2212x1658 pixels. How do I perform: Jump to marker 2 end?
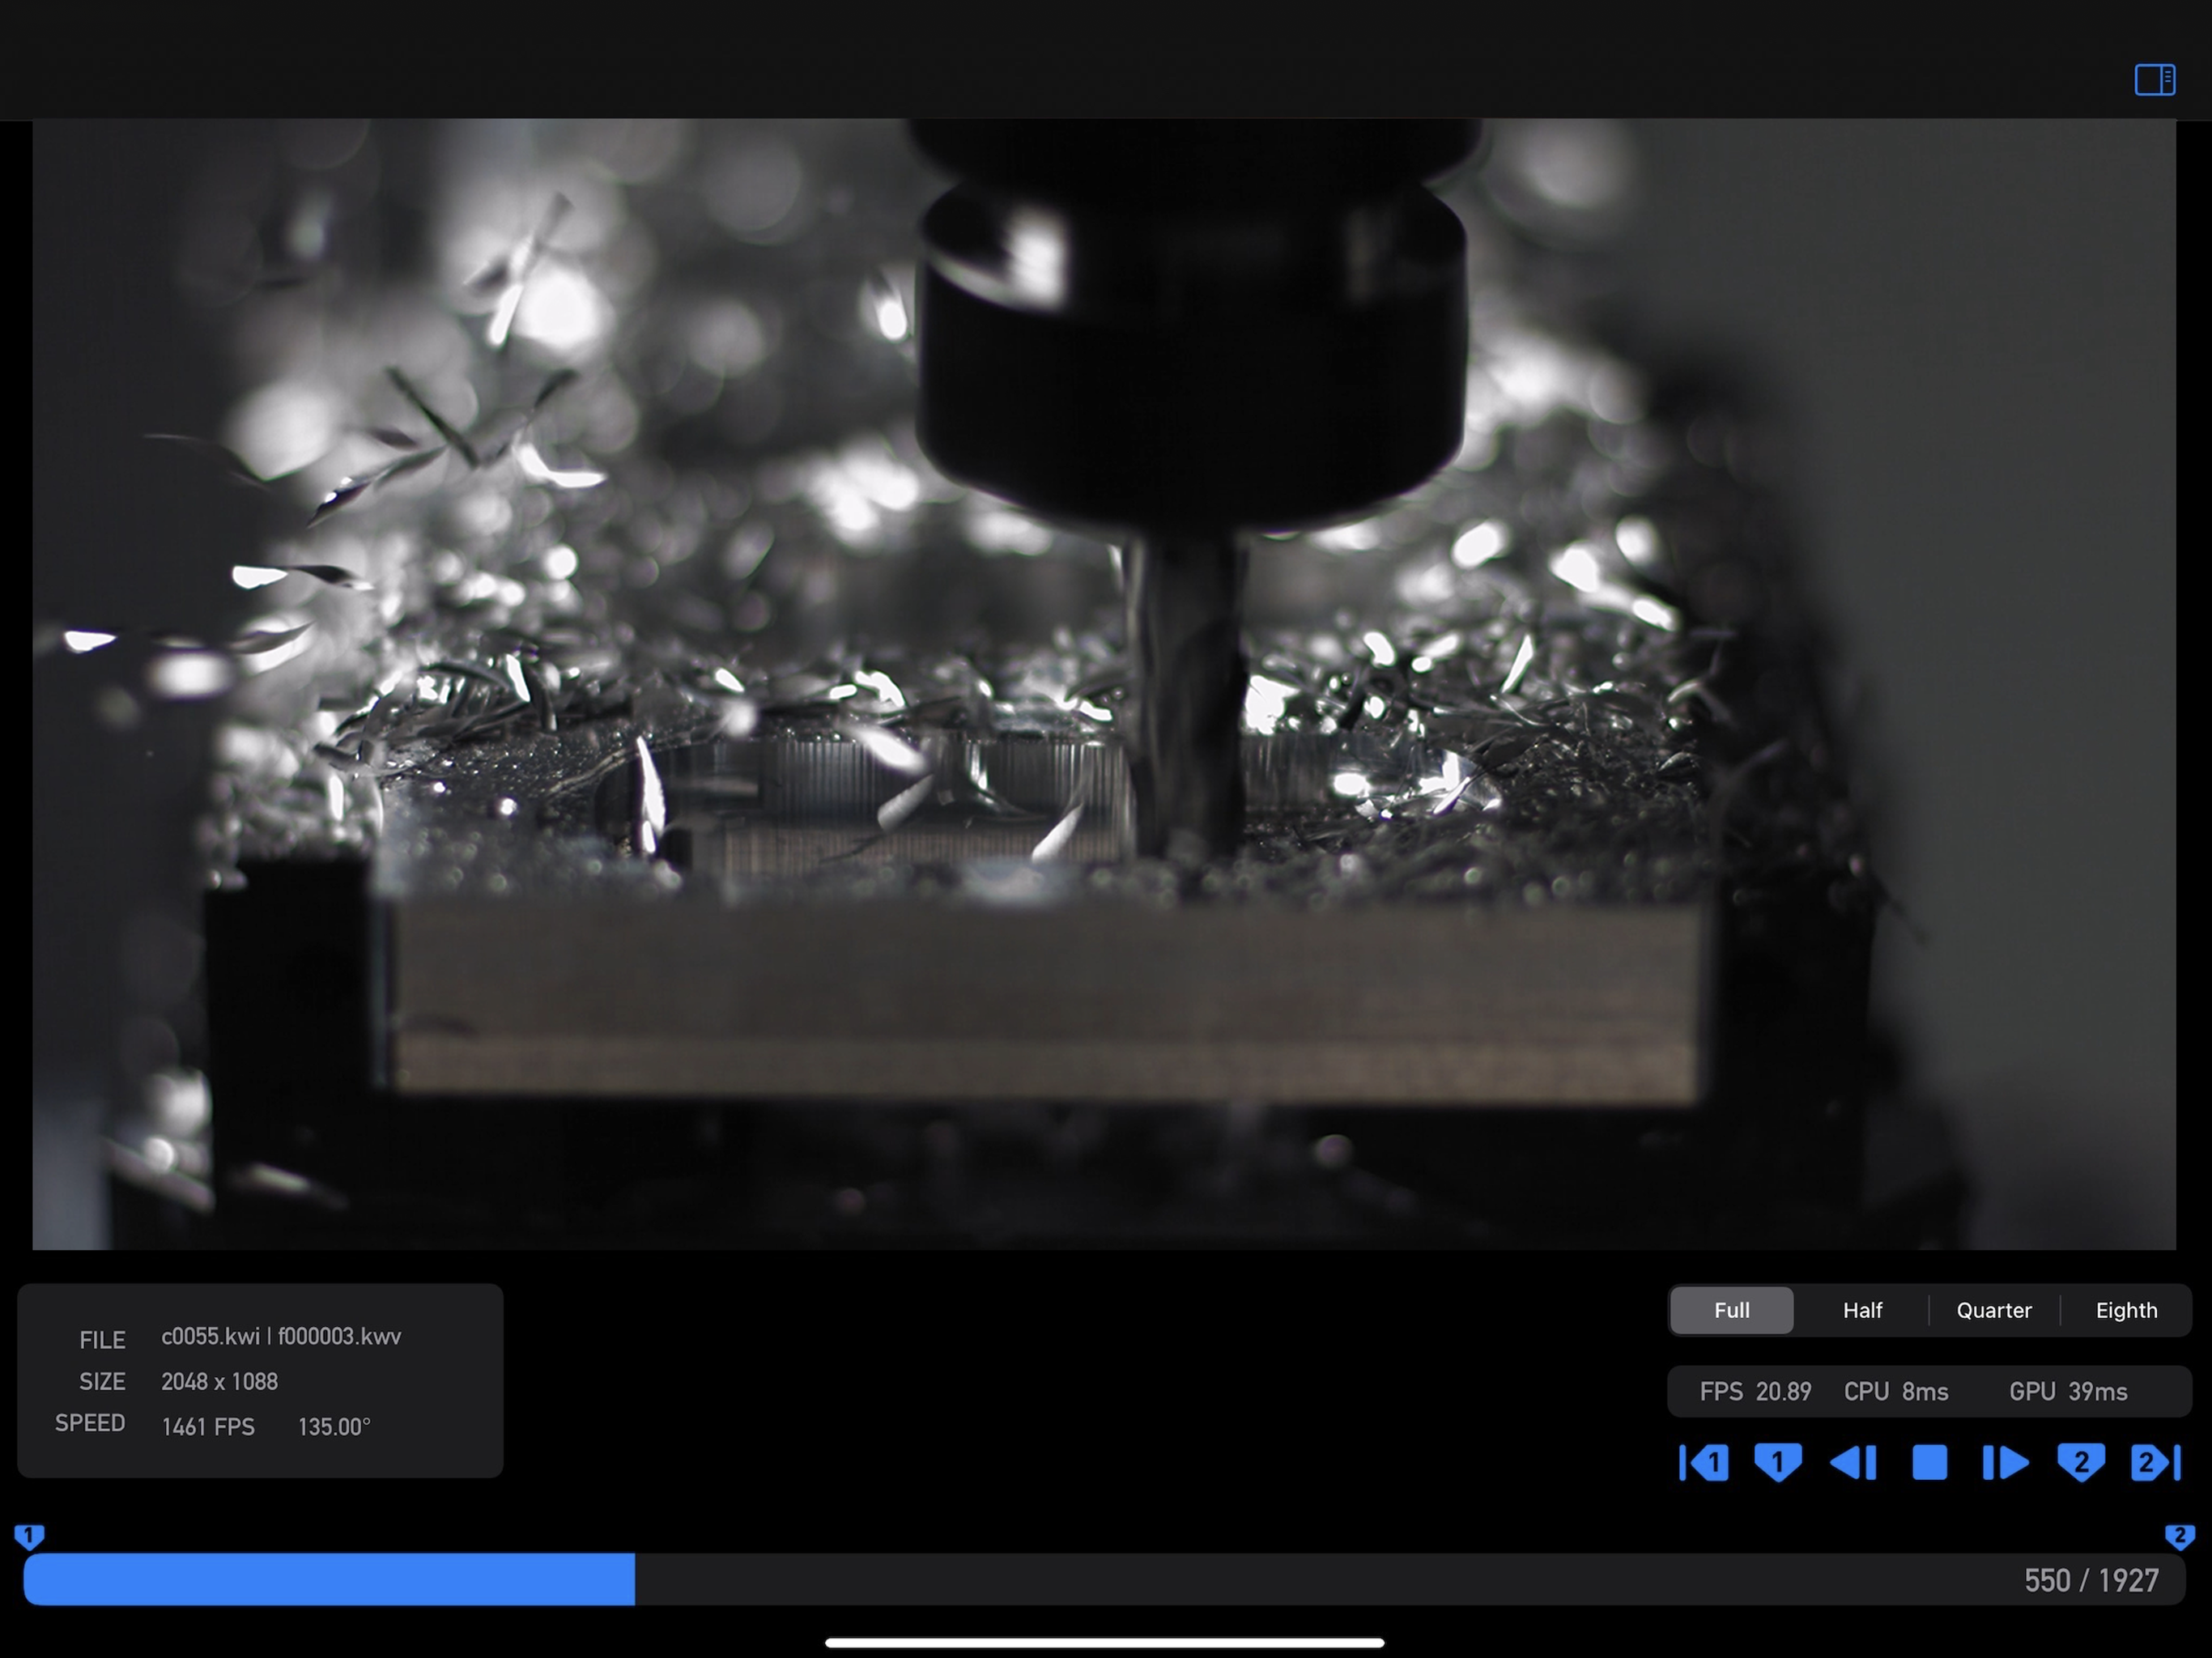pos(2156,1462)
